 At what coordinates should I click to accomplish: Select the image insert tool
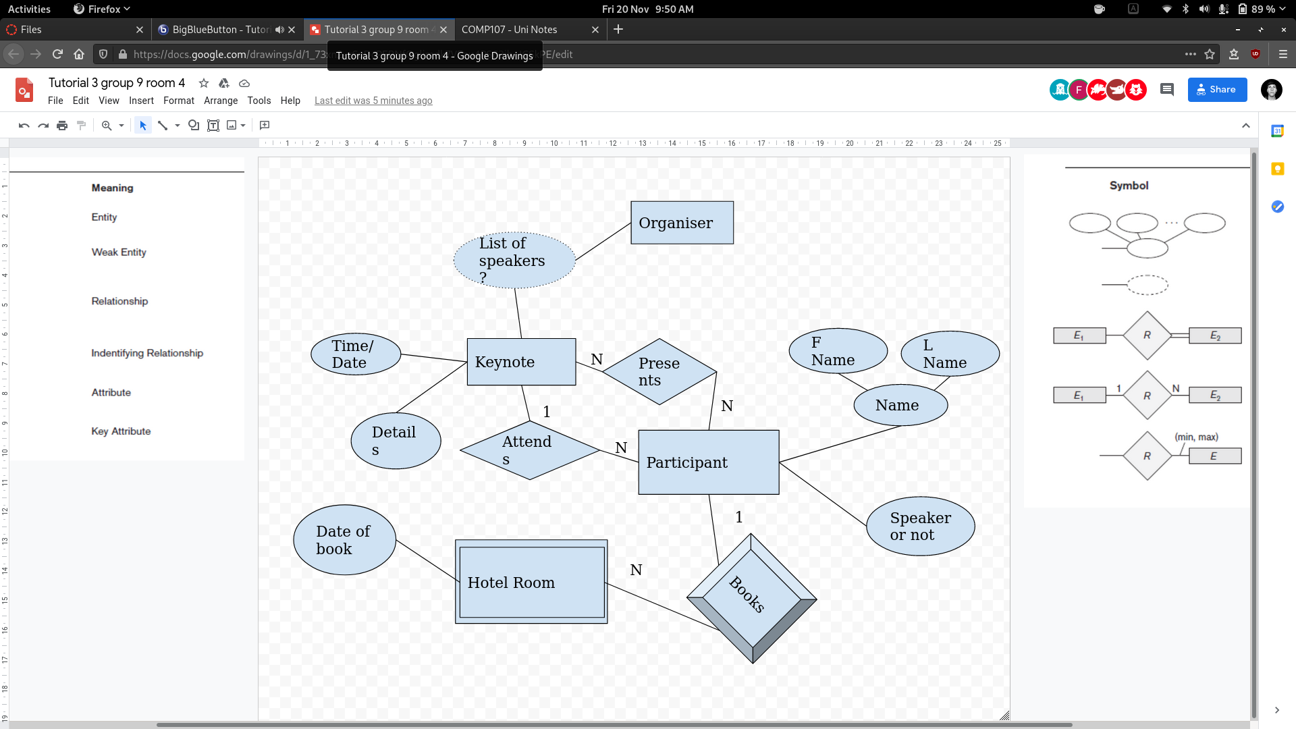[x=230, y=125]
